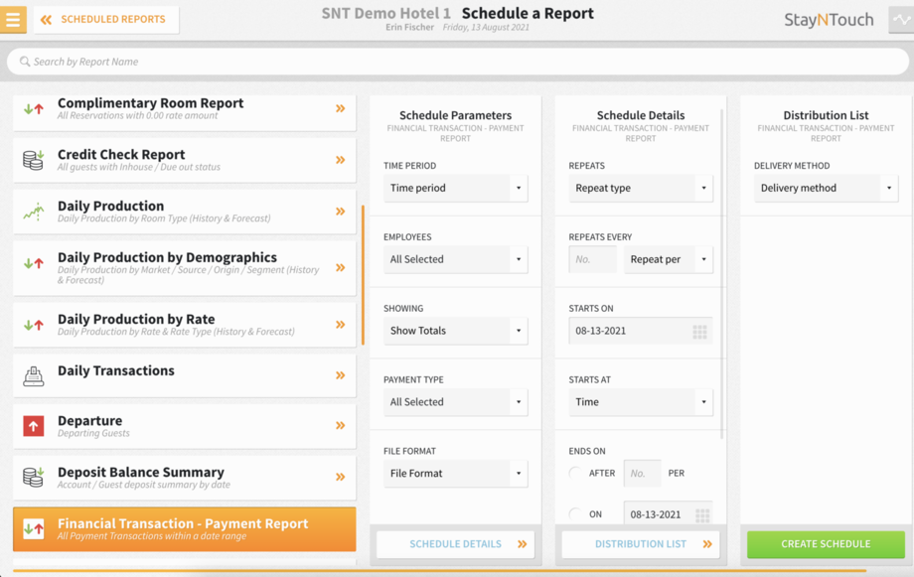Image resolution: width=914 pixels, height=577 pixels.
Task: Select Departure report
Action: pos(184,426)
